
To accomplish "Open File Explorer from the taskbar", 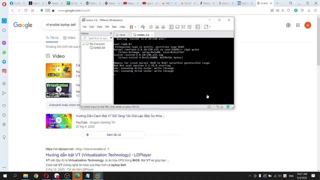I will point(25,175).
